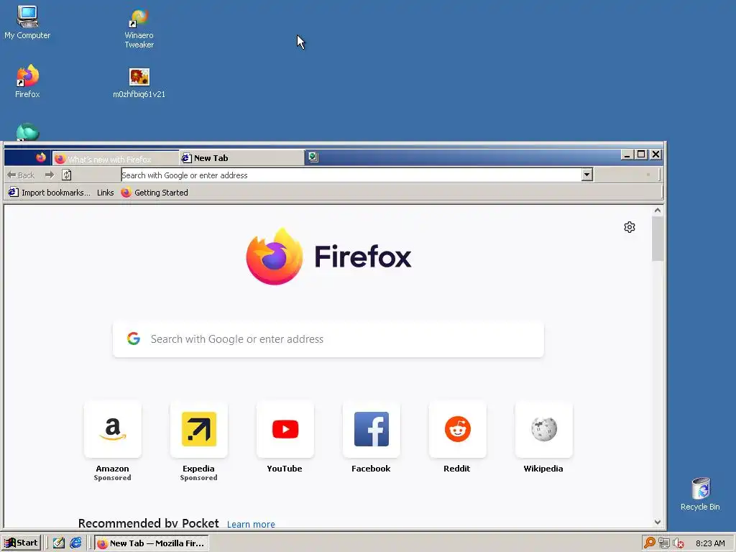
Task: Click the network computer tray icon
Action: click(x=663, y=543)
